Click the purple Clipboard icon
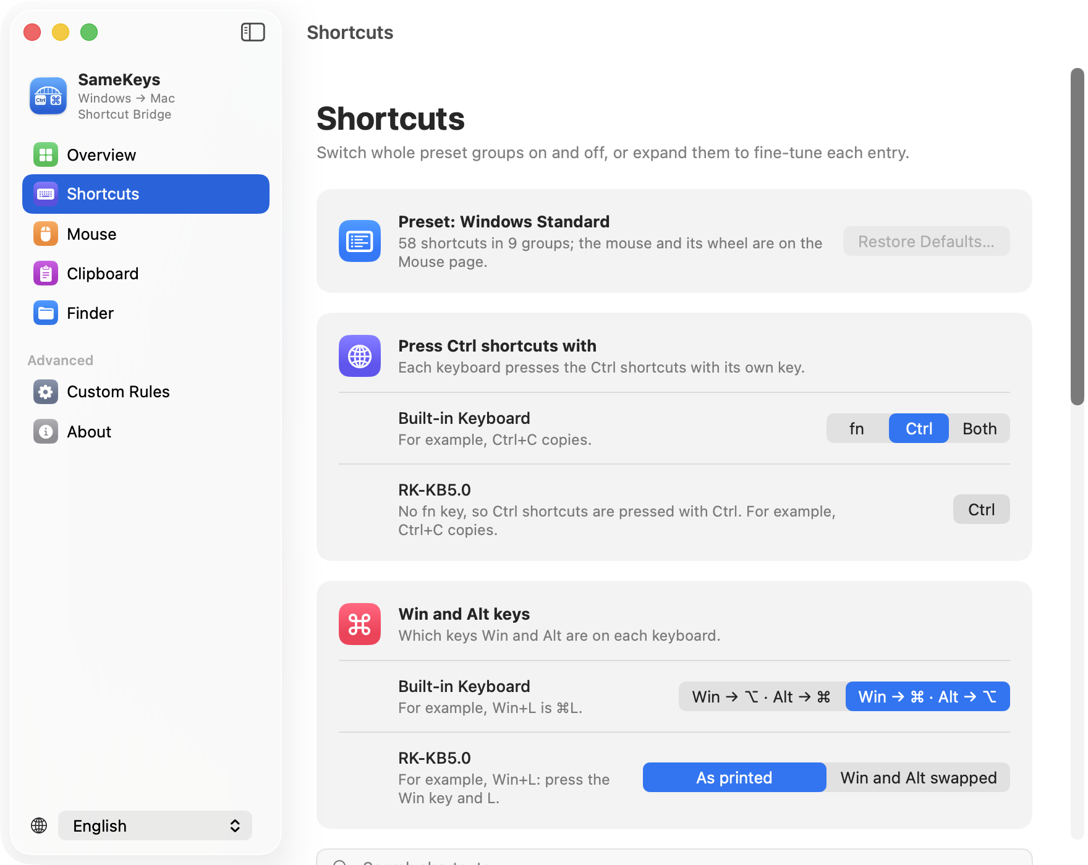This screenshot has width=1088, height=865. 46,274
